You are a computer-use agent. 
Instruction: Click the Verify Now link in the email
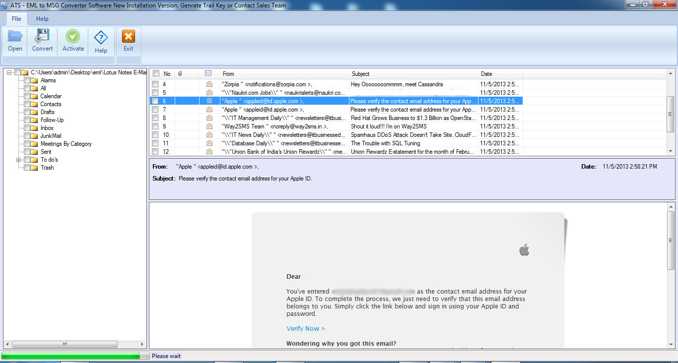point(302,328)
